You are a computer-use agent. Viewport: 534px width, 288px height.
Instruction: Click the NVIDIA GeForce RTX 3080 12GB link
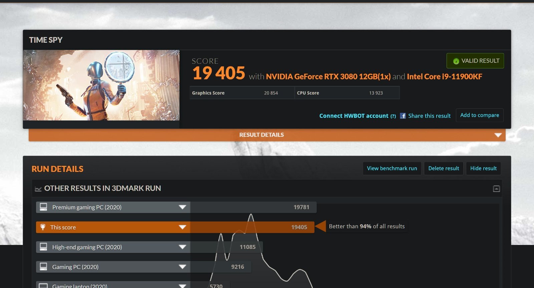click(328, 77)
